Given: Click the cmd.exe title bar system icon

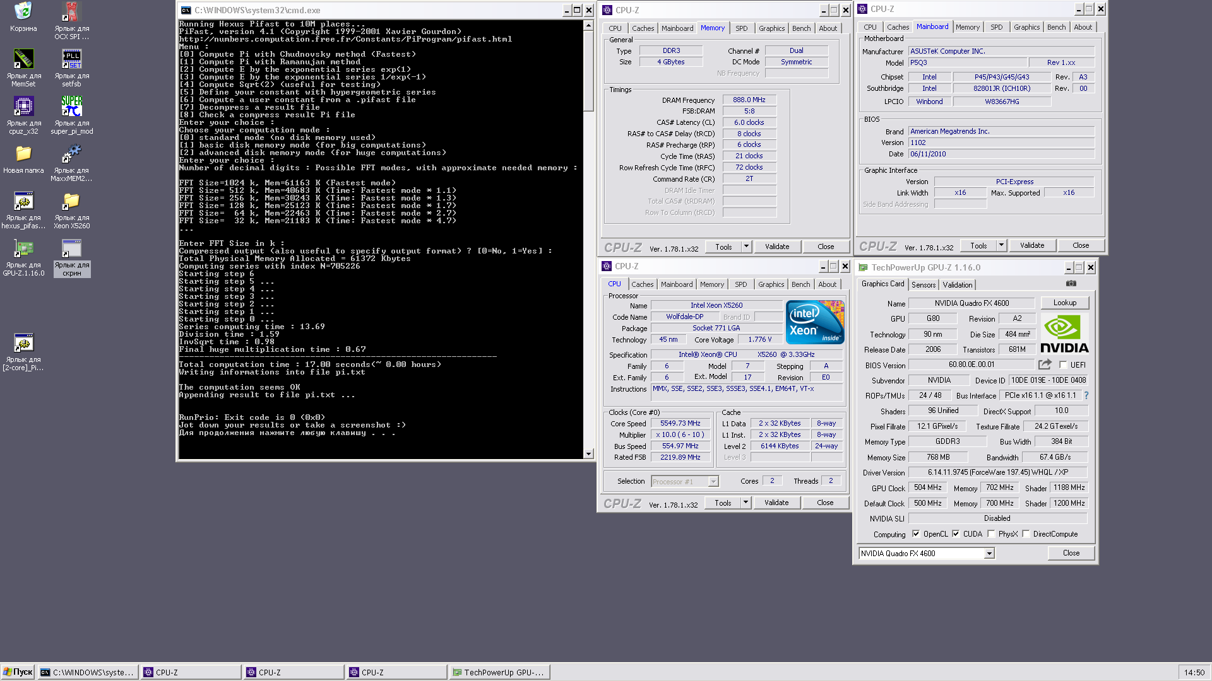Looking at the screenshot, I should (186, 10).
